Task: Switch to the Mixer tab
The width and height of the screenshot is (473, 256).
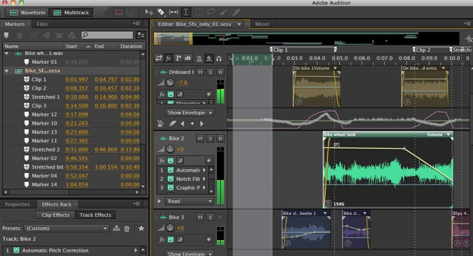Action: (x=262, y=24)
